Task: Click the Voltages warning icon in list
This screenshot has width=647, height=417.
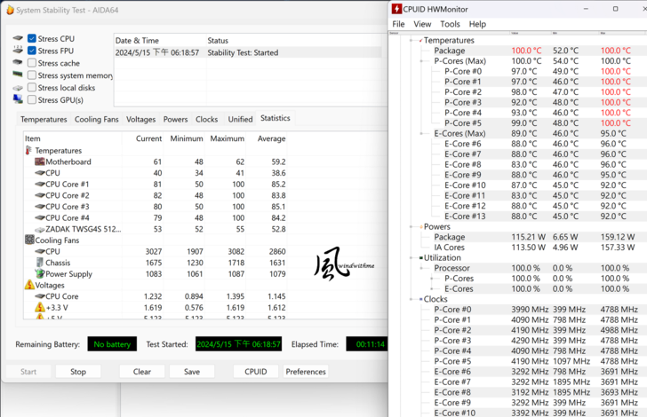Action: point(29,286)
